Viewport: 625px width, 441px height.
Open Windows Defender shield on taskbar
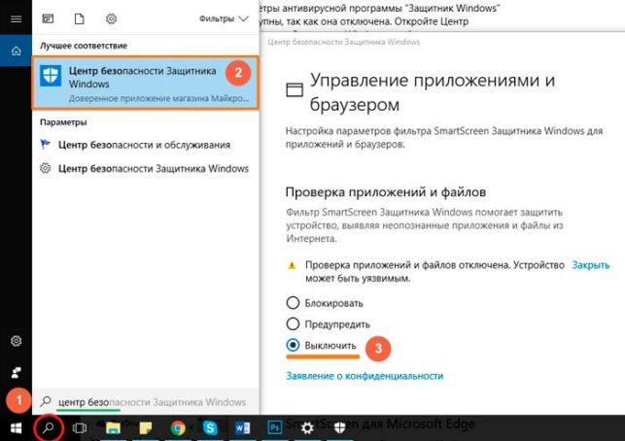(339, 428)
